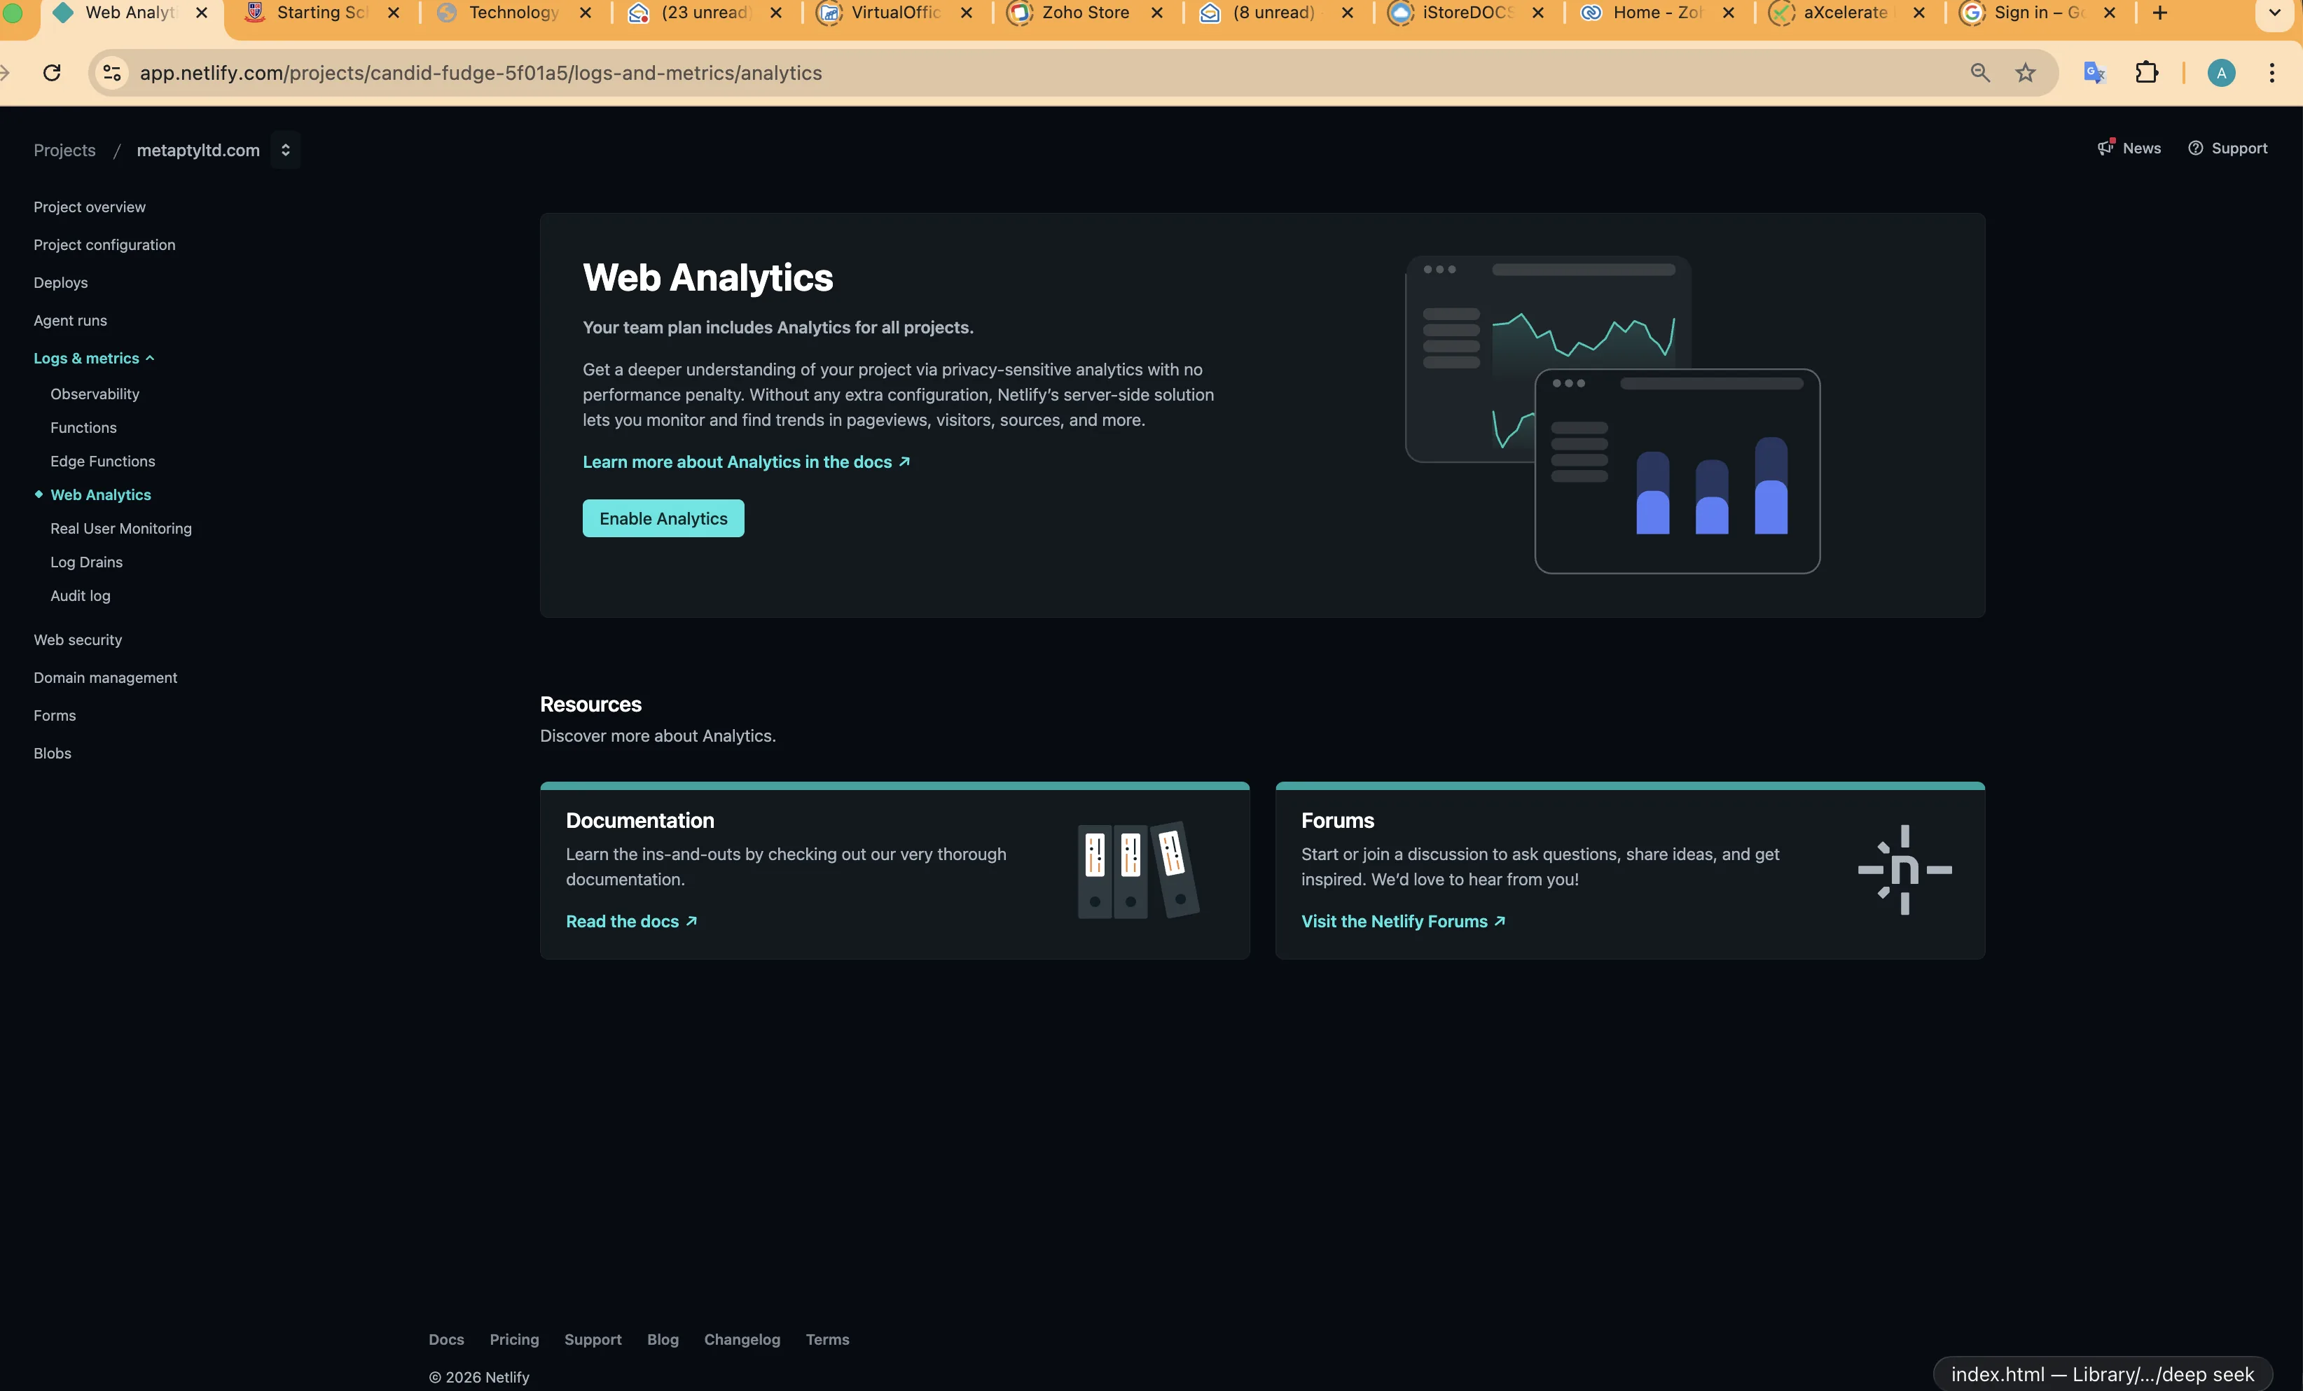Image resolution: width=2303 pixels, height=1391 pixels.
Task: Open the Support help icon
Action: (x=2196, y=148)
